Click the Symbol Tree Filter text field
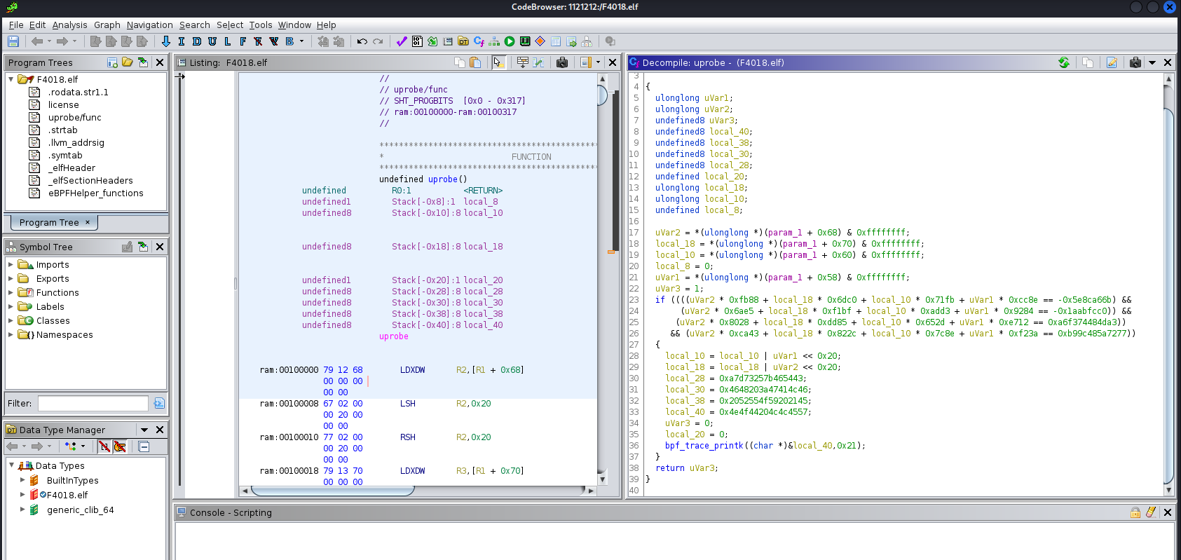The width and height of the screenshot is (1181, 560). coord(93,403)
